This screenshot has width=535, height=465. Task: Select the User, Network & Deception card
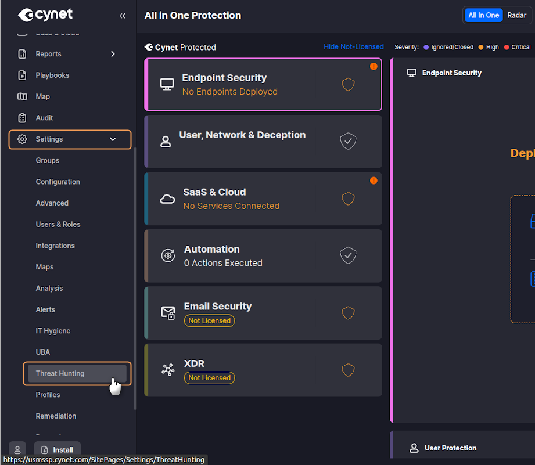[x=242, y=141]
